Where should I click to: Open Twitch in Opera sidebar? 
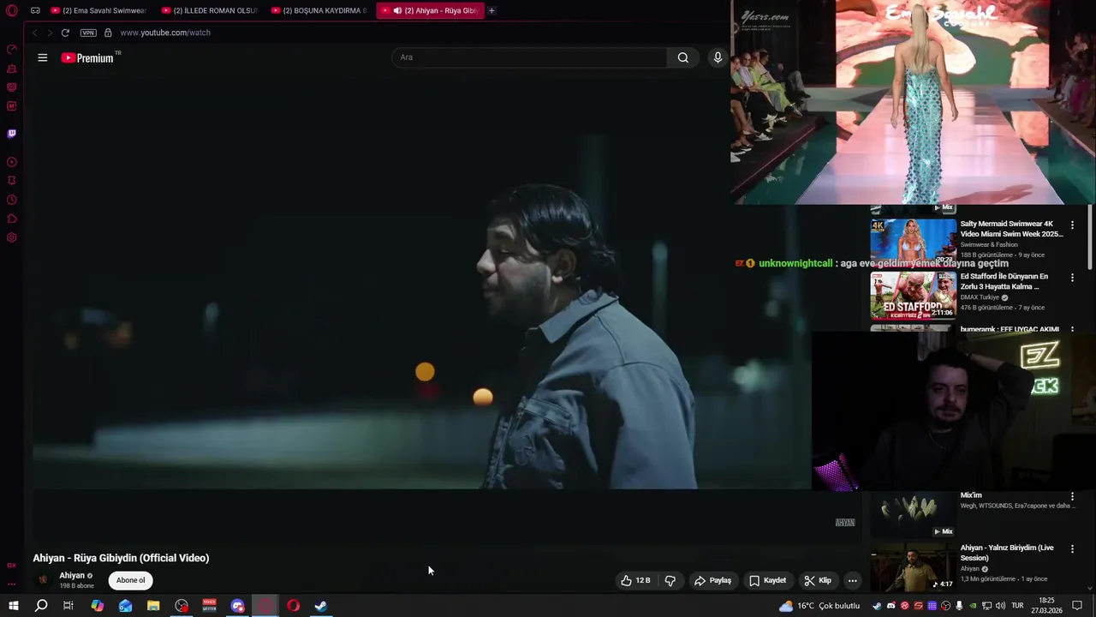point(12,134)
